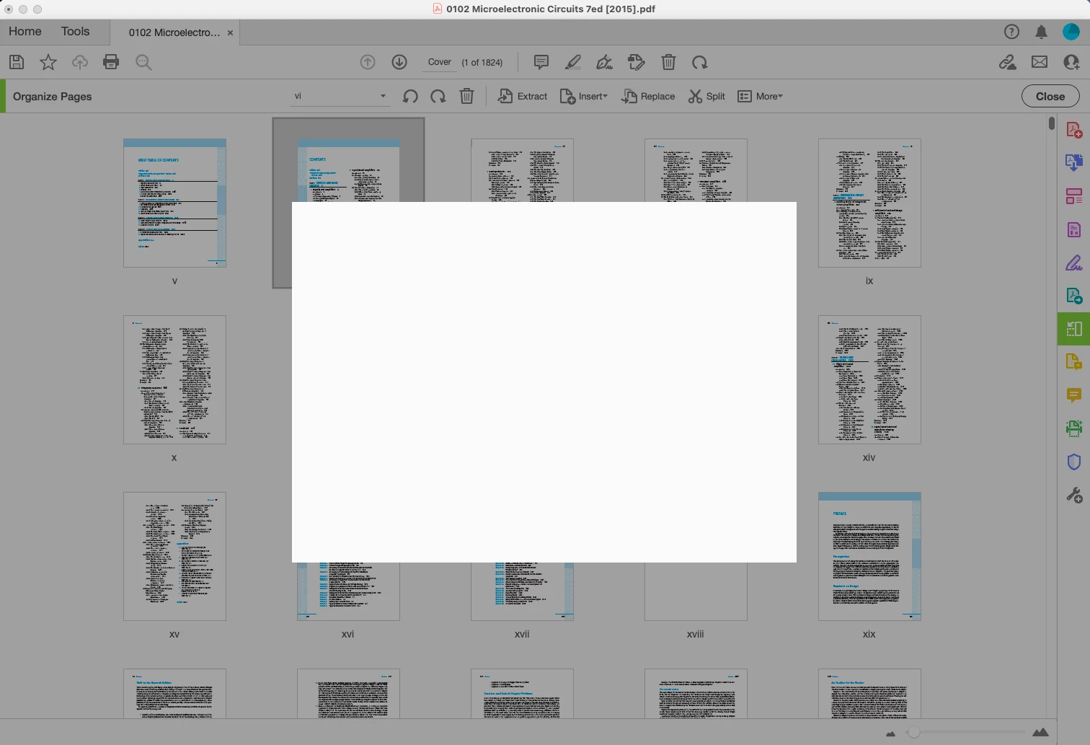
Task: Select page v thumbnail
Action: pyautogui.click(x=174, y=203)
